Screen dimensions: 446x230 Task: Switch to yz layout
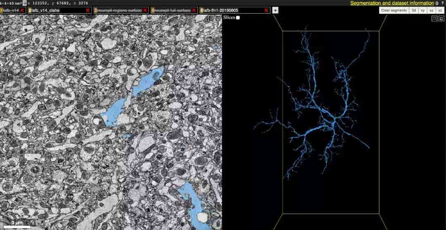pos(440,10)
